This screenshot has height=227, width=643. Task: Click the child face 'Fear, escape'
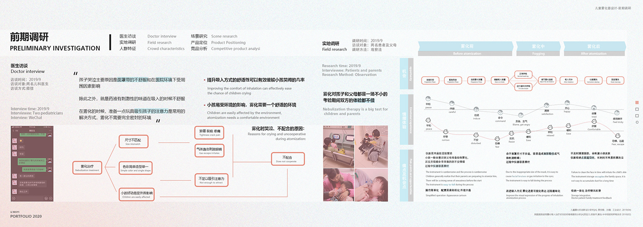click(x=618, y=135)
